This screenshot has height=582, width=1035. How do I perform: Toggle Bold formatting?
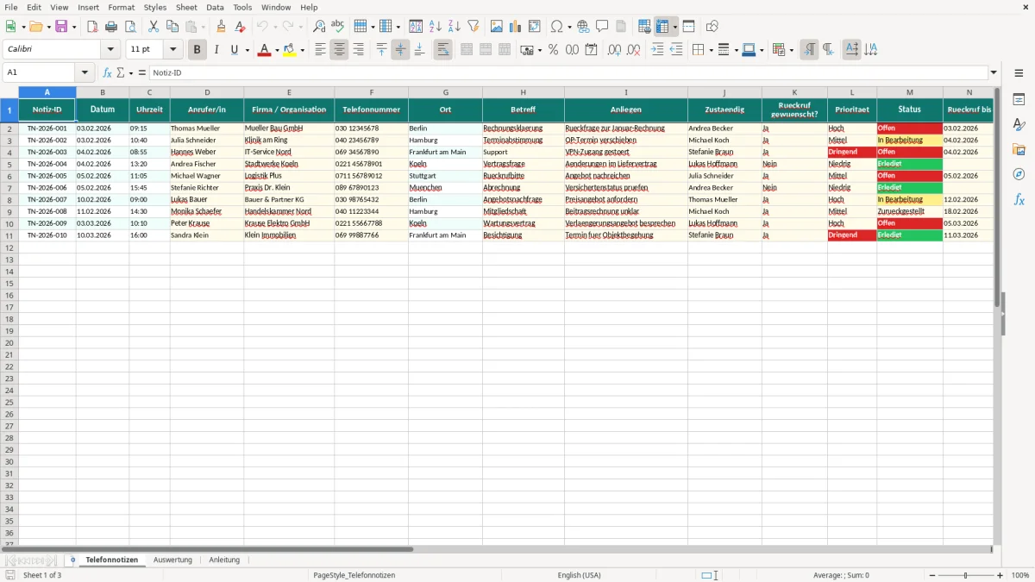pyautogui.click(x=197, y=50)
